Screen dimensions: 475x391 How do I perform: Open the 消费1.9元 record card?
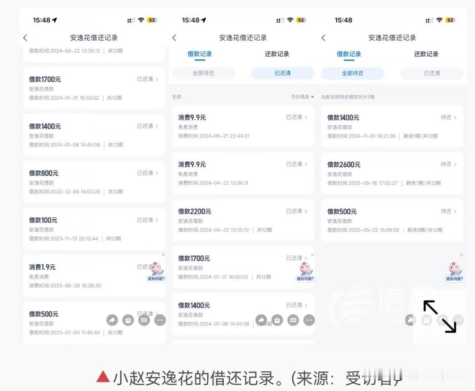click(94, 276)
